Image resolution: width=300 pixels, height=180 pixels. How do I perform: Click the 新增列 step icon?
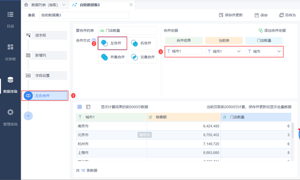tap(28, 55)
